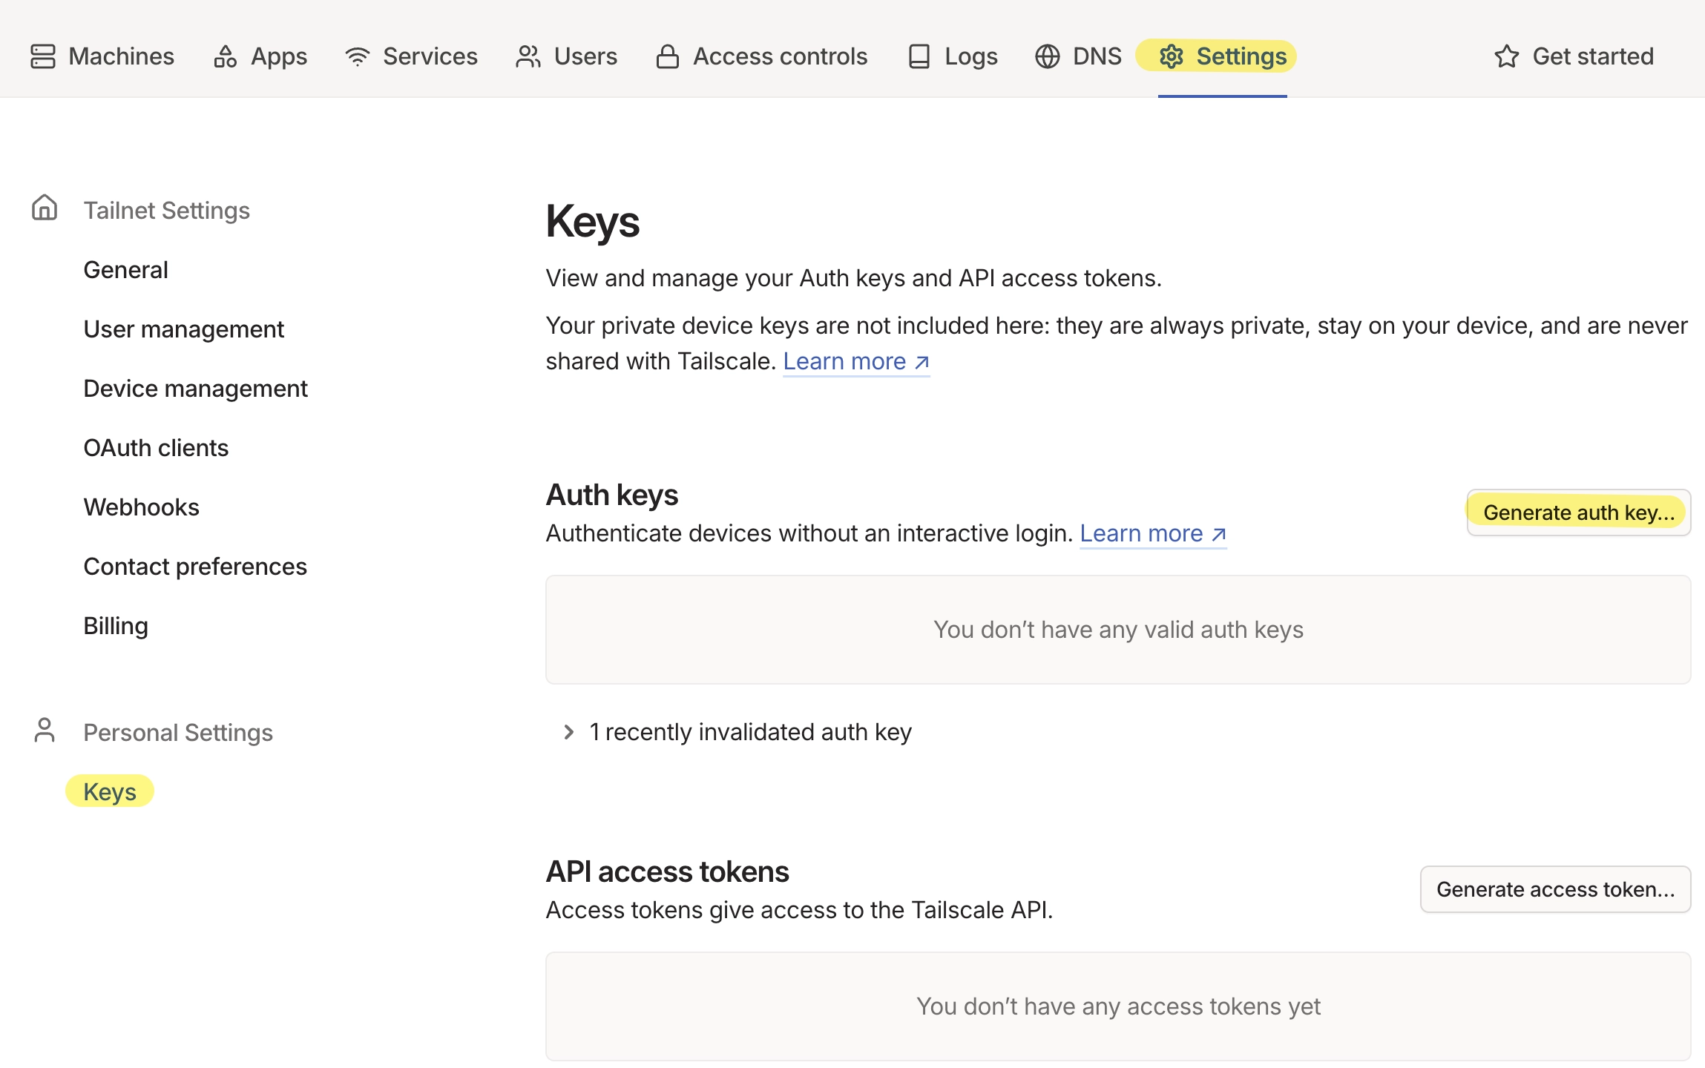Viewport: 1705px width, 1068px height.
Task: Click the Users people icon
Action: pos(528,56)
